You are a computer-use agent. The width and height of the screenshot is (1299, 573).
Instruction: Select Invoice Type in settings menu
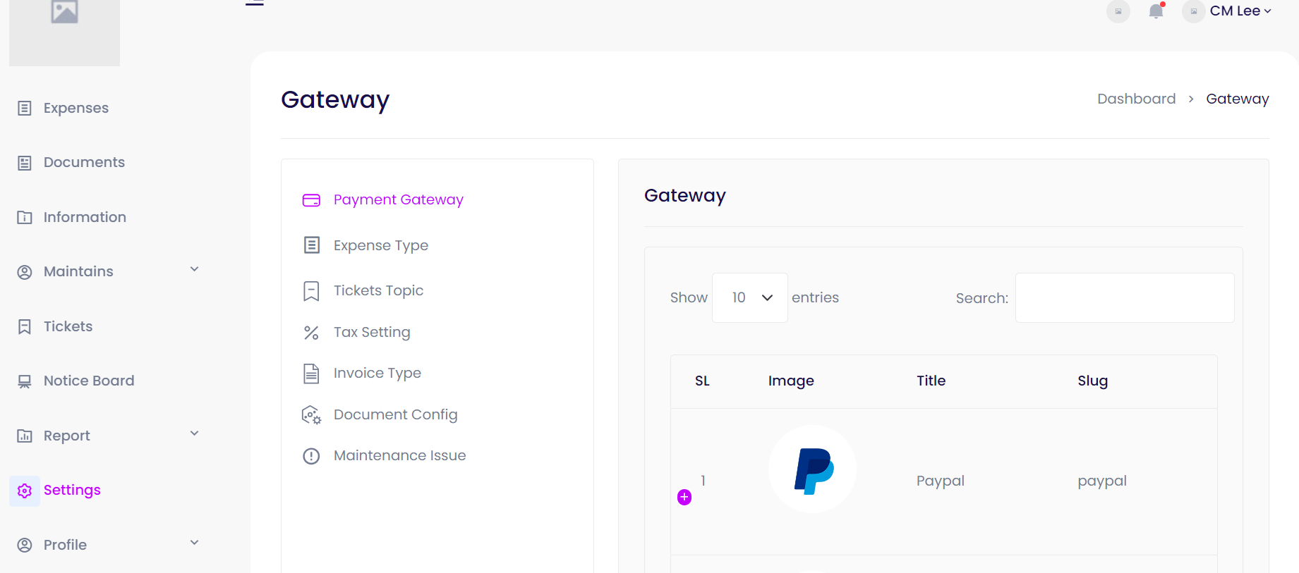tap(377, 373)
